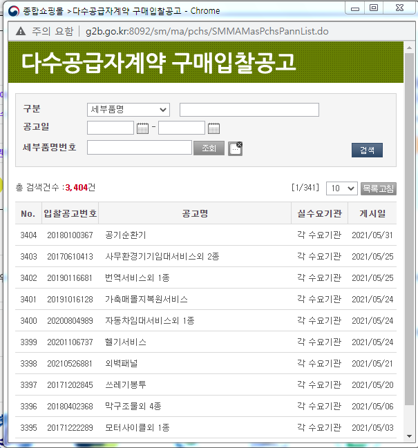Focus the 공고일 end date field
Image resolution: width=418 pixels, height=448 pixels.
click(x=182, y=128)
